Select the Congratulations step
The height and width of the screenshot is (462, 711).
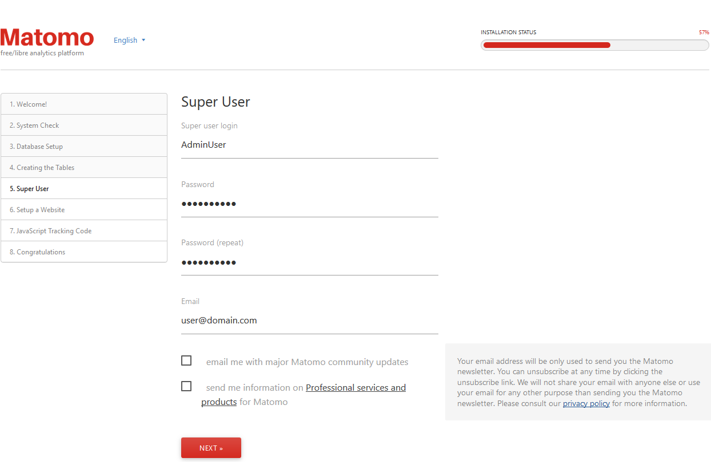click(x=84, y=252)
